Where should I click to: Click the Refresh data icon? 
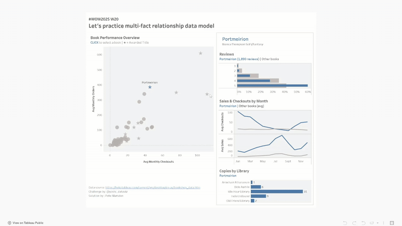[x=371, y=222]
